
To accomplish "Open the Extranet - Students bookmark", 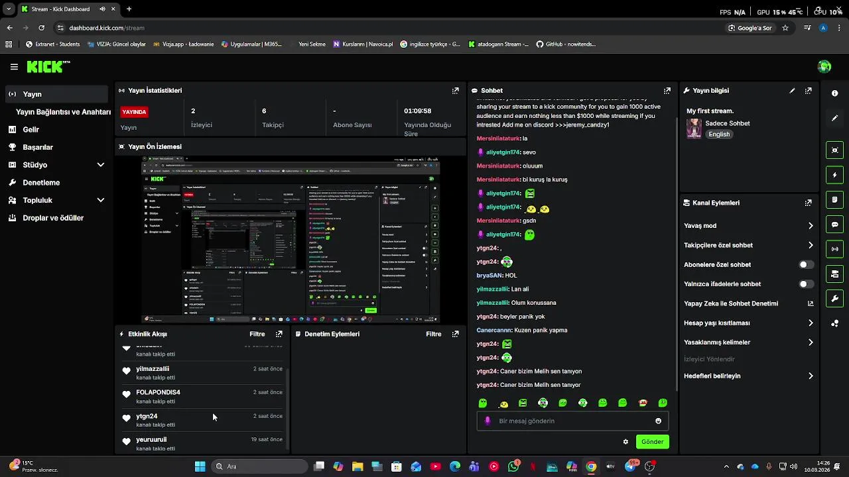I will pos(52,44).
